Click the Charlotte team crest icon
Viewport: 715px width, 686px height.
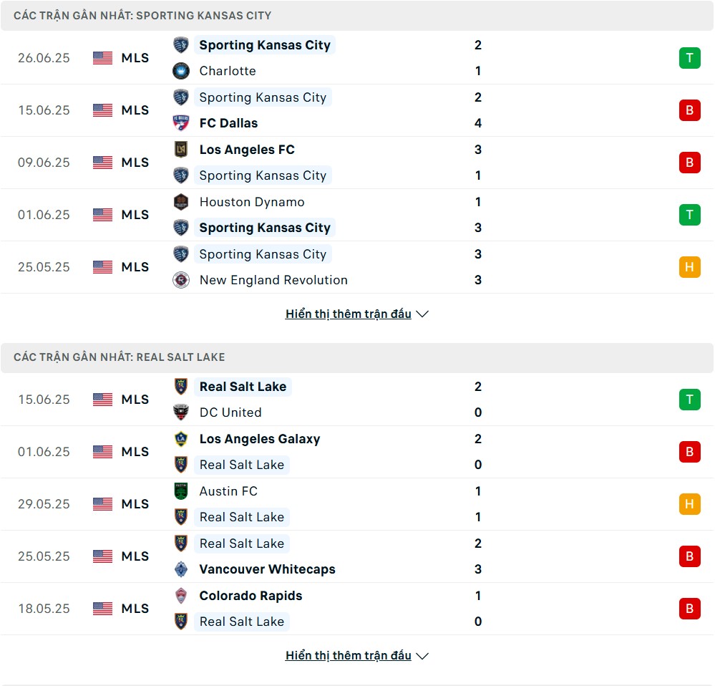coord(181,71)
